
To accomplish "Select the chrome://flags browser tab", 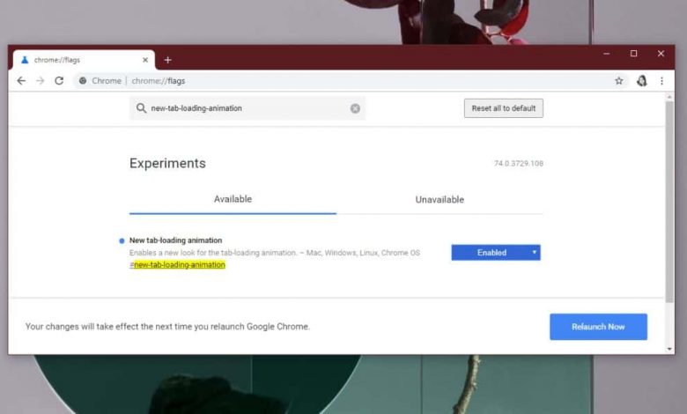I will click(x=84, y=60).
